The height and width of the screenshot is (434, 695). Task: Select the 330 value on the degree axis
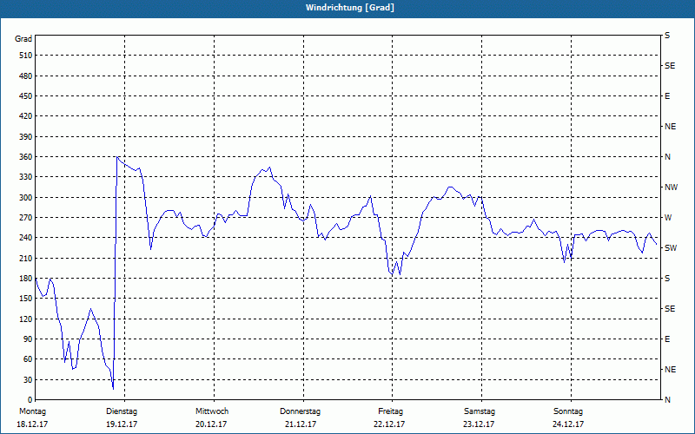coord(26,177)
